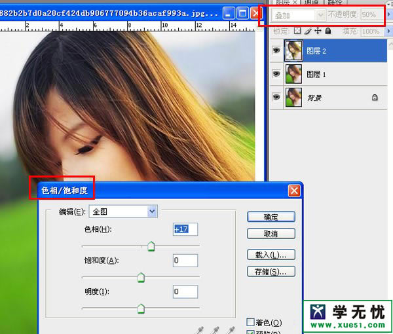393x334 pixels.
Task: Select the first eyedropper in the dialog
Action: pyautogui.click(x=200, y=330)
